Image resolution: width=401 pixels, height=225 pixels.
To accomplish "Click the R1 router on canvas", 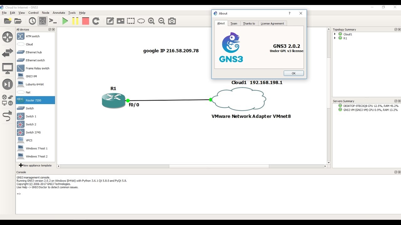I will 113,100.
